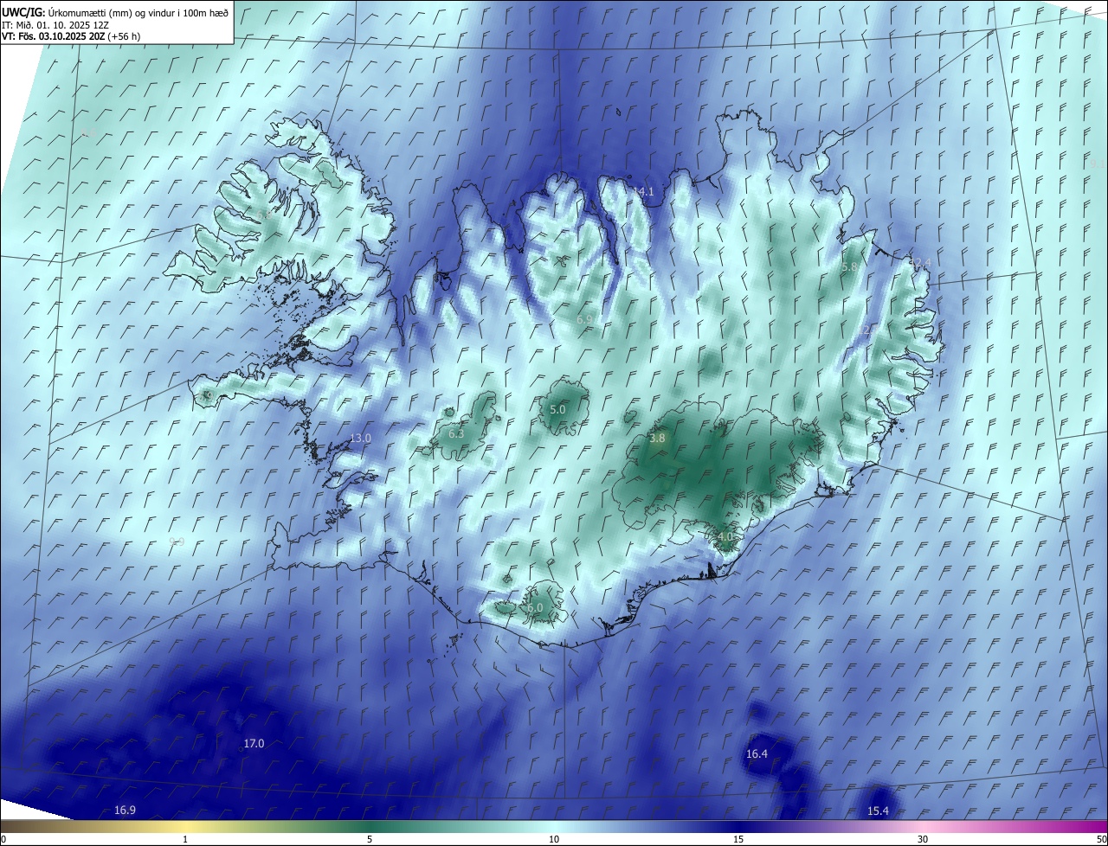The width and height of the screenshot is (1108, 846).
Task: Click the 50 tick on the color scale
Action: tap(1101, 839)
